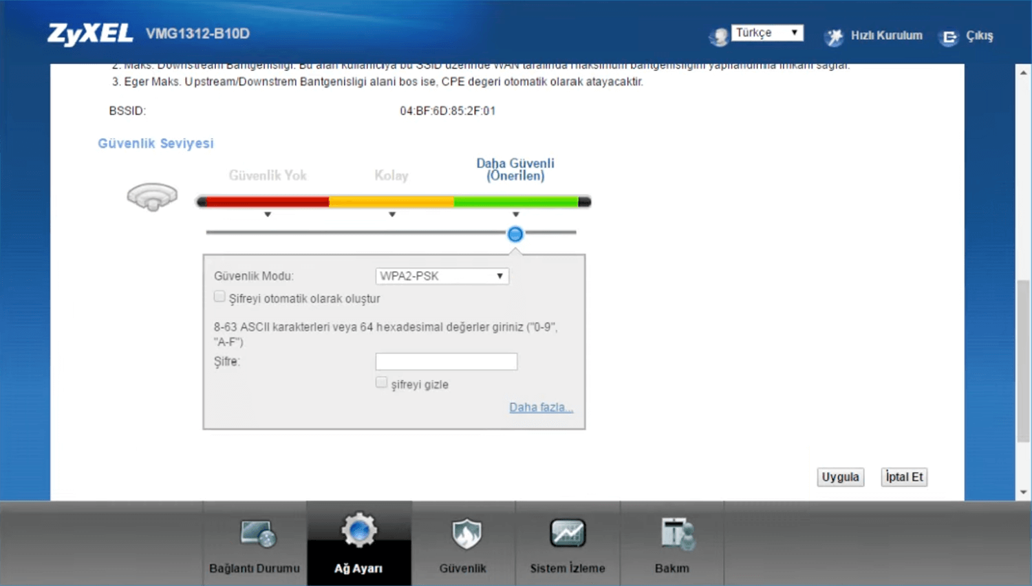Open the Sistem İzleme chart icon

coord(568,533)
